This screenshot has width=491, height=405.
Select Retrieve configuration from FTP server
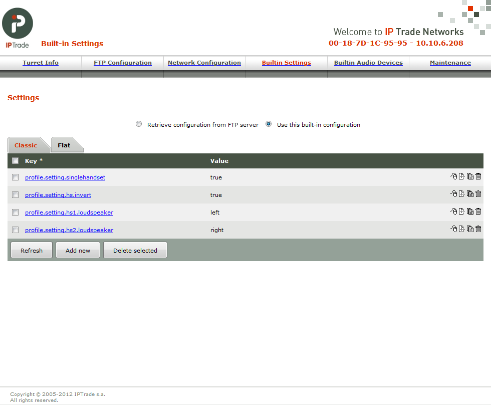tap(139, 124)
